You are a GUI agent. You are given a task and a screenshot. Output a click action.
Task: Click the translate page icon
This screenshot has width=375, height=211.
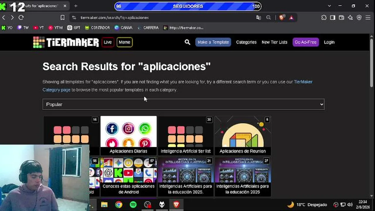click(258, 18)
